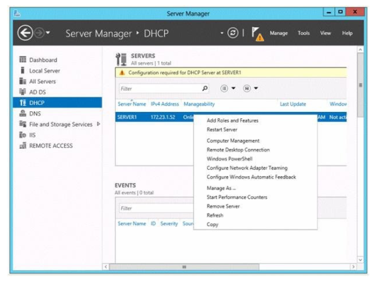Refresh Server Manager with the refresh icon

click(233, 33)
